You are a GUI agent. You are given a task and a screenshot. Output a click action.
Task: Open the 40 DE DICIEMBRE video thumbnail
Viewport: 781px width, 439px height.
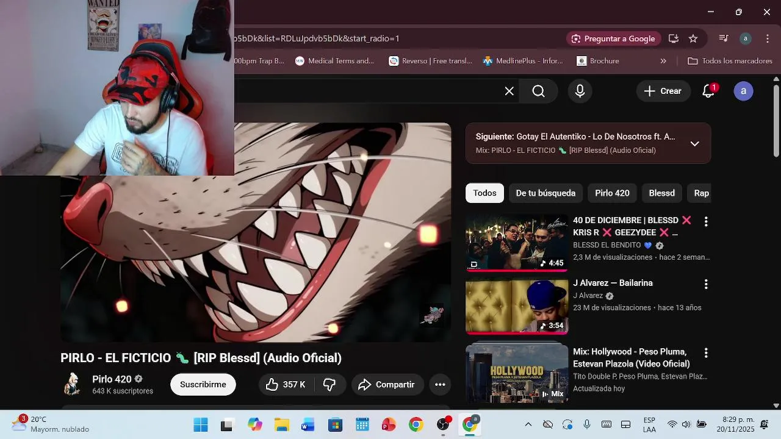coord(517,243)
